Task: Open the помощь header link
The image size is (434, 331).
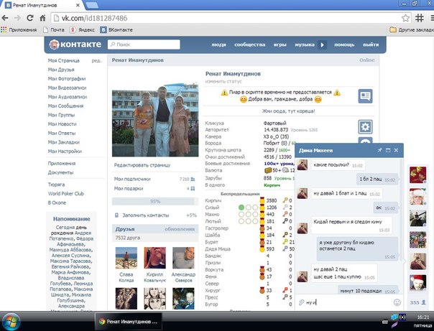Action: (344, 45)
